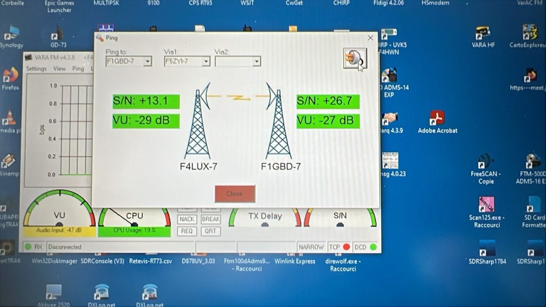Click the QRT button in VARA FM
Screen dimensions: 546x307
pyautogui.click(x=211, y=231)
